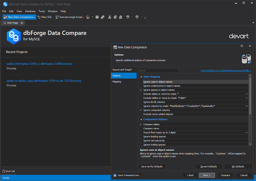Click the dbForge Data Compare logo on the Start Page
Screen dimensions: 256x181
[14, 36]
